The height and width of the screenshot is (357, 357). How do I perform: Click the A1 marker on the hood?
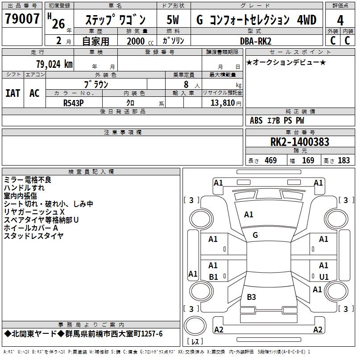[x=249, y=215]
